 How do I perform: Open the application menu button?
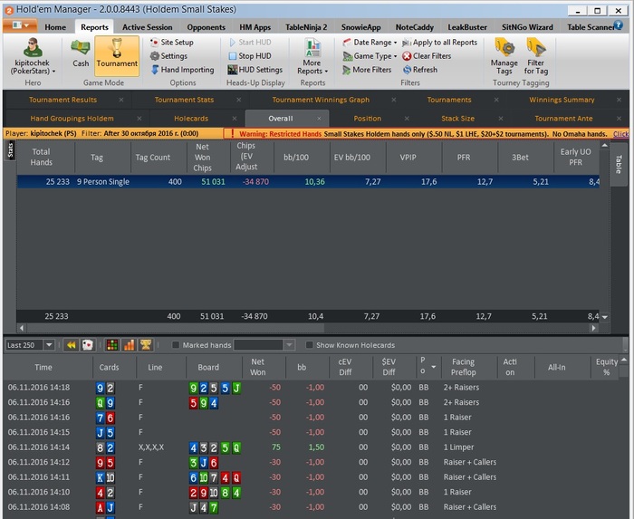20,25
